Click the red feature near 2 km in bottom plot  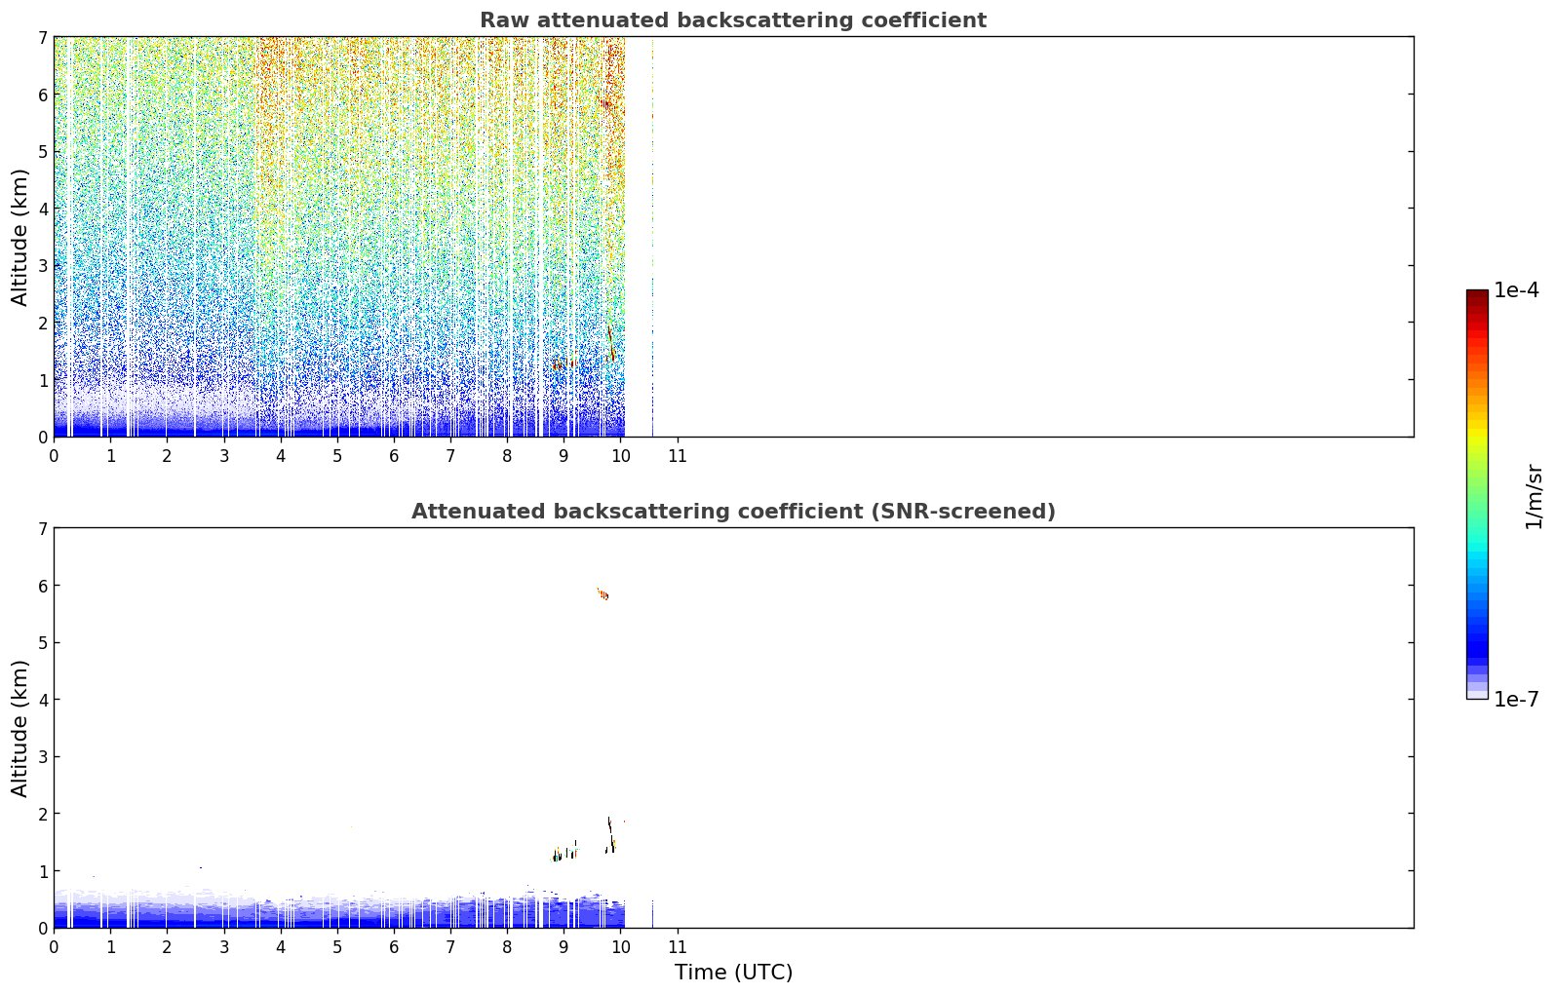click(x=609, y=824)
